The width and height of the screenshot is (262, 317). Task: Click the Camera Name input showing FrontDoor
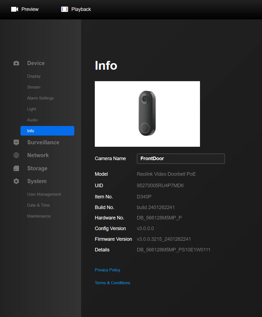tap(181, 158)
